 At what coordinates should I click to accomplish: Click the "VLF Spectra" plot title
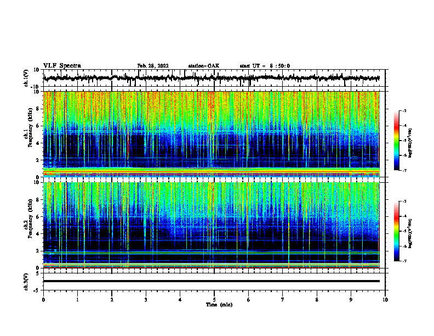tap(62, 66)
